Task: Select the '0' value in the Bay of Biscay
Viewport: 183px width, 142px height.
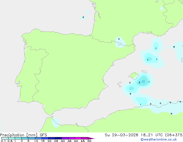Action: point(83,17)
